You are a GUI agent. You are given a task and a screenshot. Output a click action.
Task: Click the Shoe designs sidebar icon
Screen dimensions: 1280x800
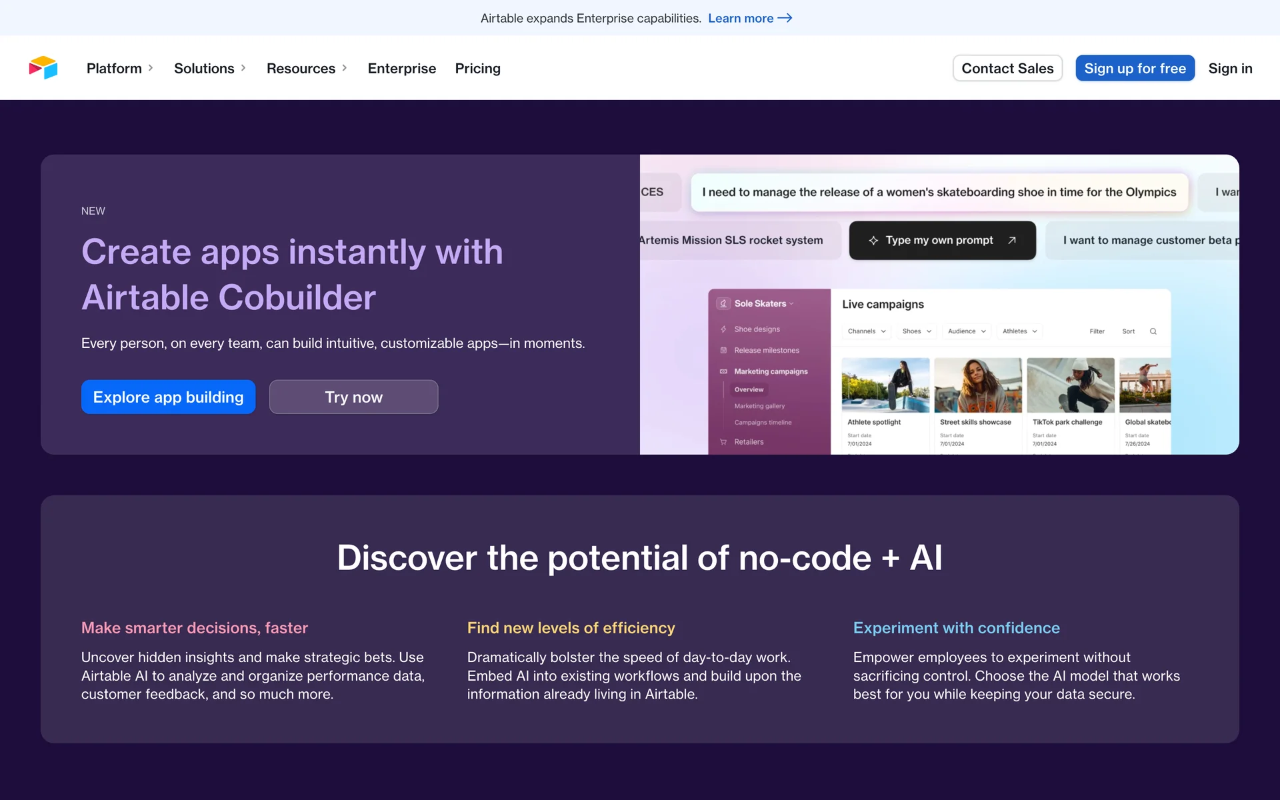(x=723, y=329)
